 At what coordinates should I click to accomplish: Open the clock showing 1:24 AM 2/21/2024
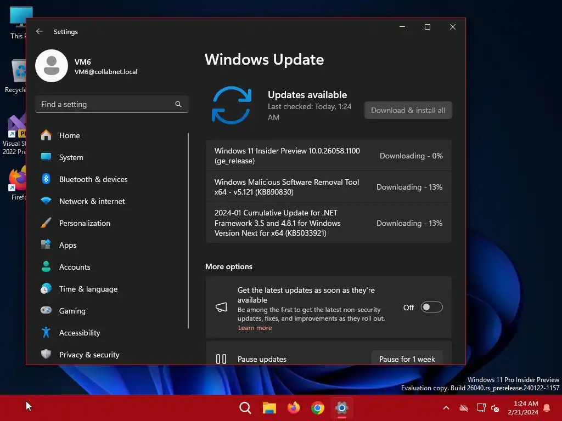point(523,408)
